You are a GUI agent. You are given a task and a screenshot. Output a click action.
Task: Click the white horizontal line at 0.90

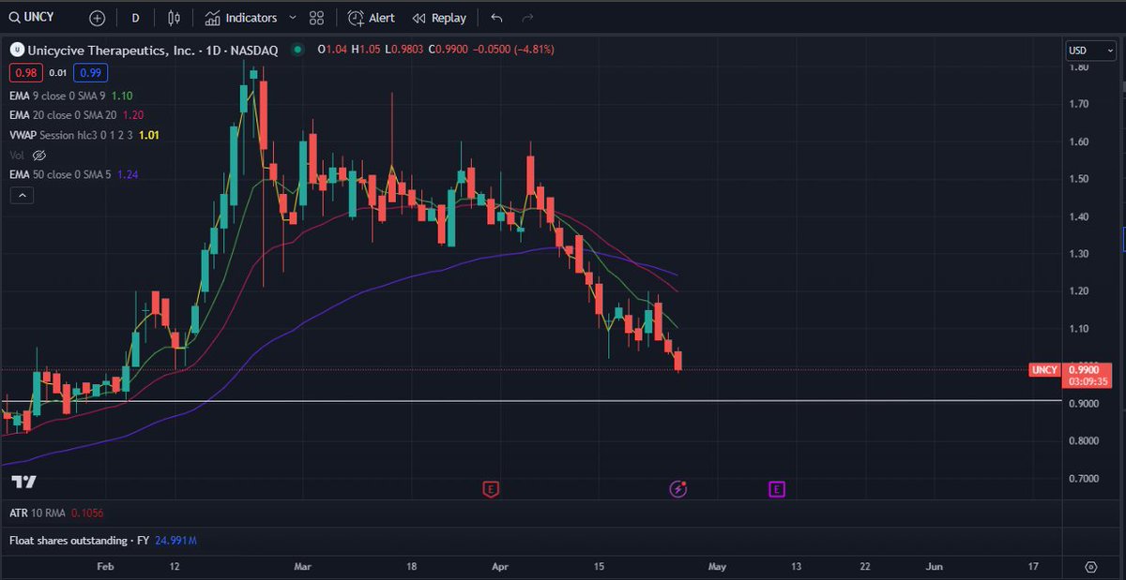click(x=531, y=401)
